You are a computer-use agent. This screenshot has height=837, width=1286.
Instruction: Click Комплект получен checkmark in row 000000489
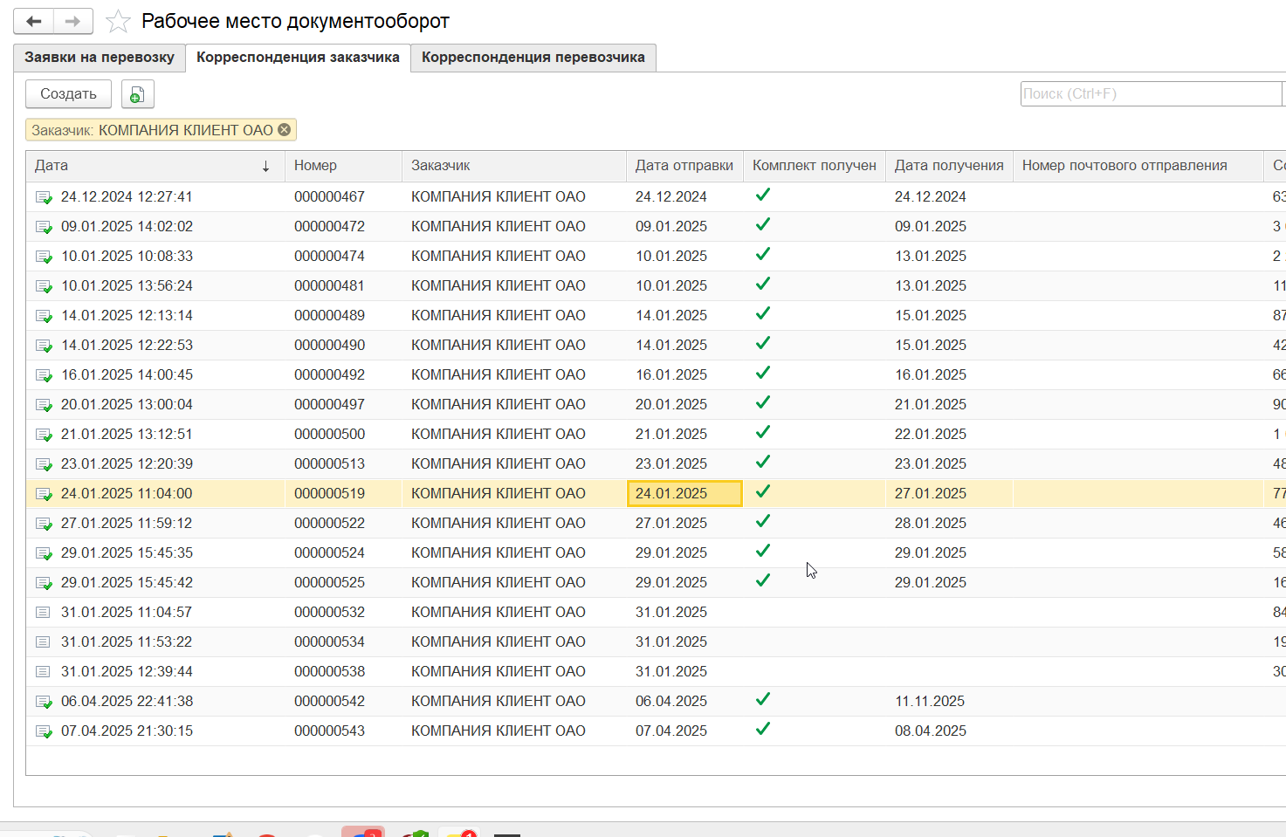coord(763,313)
